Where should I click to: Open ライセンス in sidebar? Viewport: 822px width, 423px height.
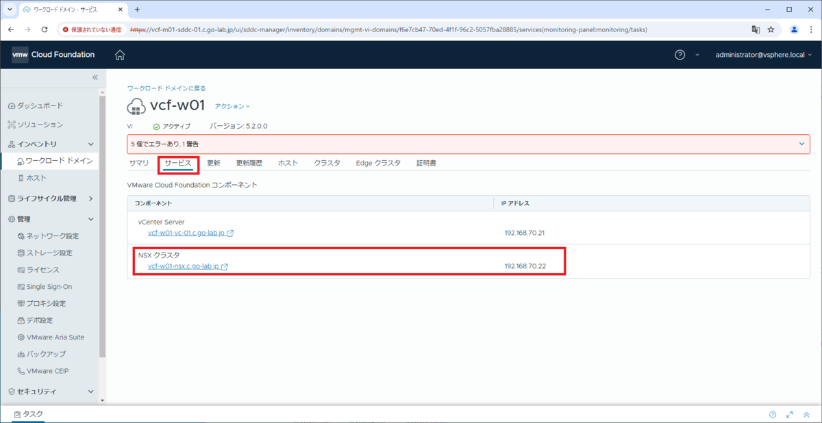coord(38,270)
